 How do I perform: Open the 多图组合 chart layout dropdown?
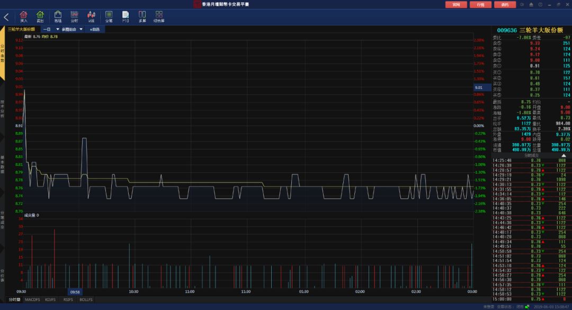click(x=72, y=29)
